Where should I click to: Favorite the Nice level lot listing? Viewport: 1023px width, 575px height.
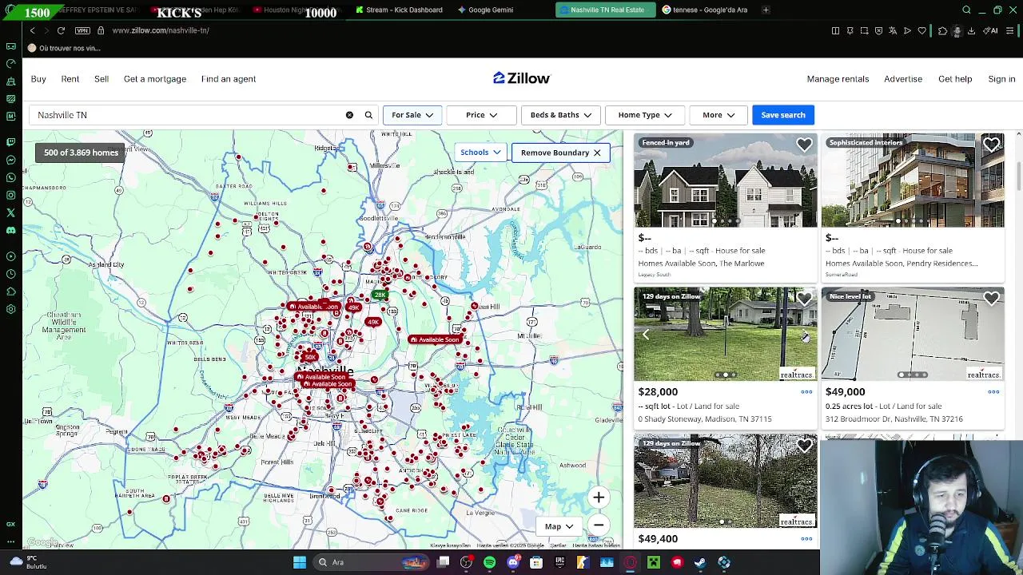(x=991, y=299)
